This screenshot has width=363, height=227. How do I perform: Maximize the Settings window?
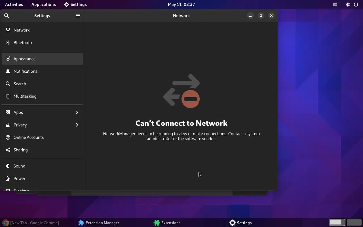click(261, 16)
